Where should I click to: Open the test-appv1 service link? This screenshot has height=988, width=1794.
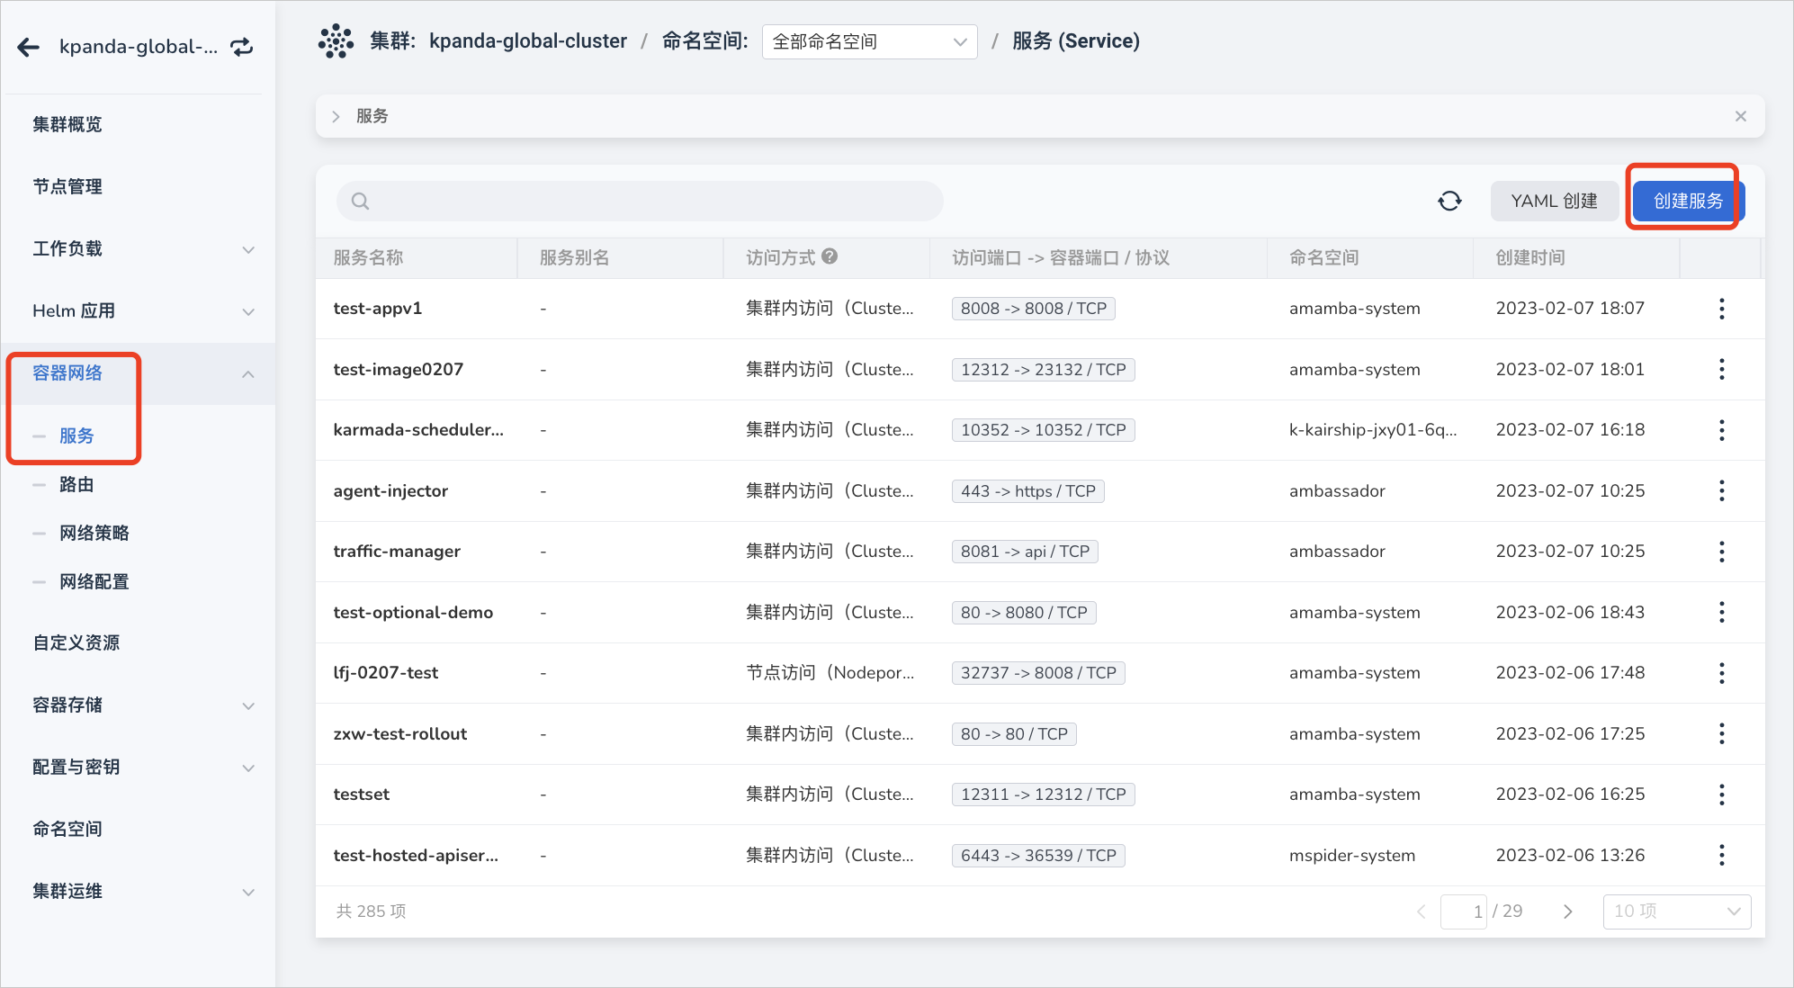(x=378, y=309)
